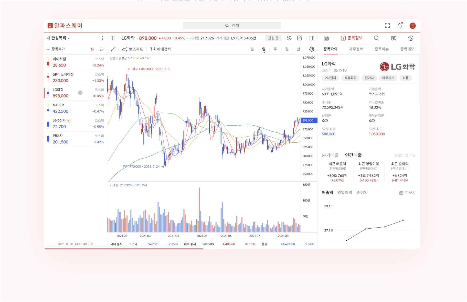Click the LG화학 company logo
Viewport: 467px width, 302px height.
pyautogui.click(x=397, y=67)
